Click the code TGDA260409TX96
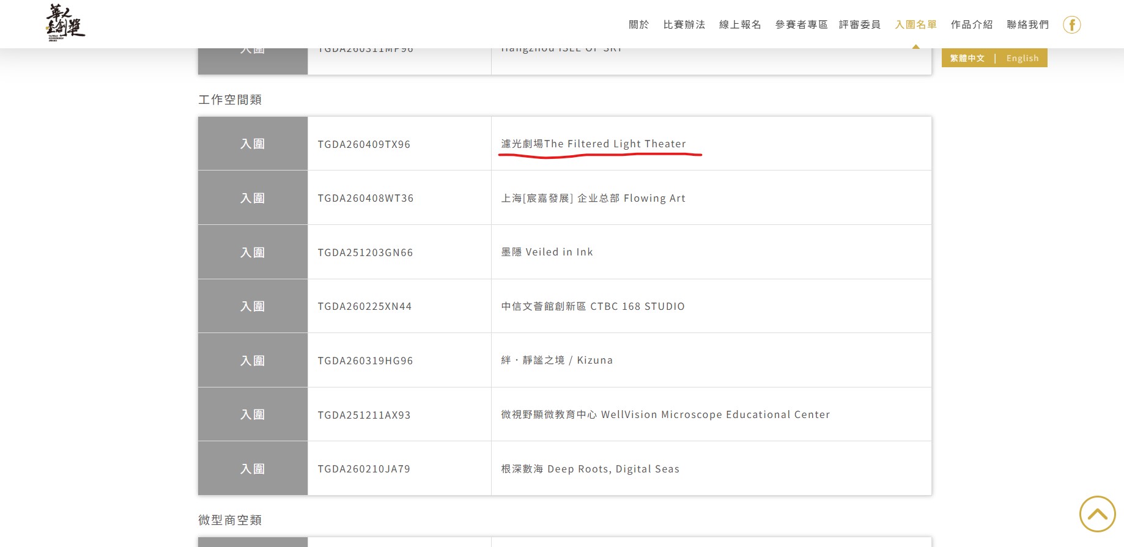 click(x=364, y=144)
